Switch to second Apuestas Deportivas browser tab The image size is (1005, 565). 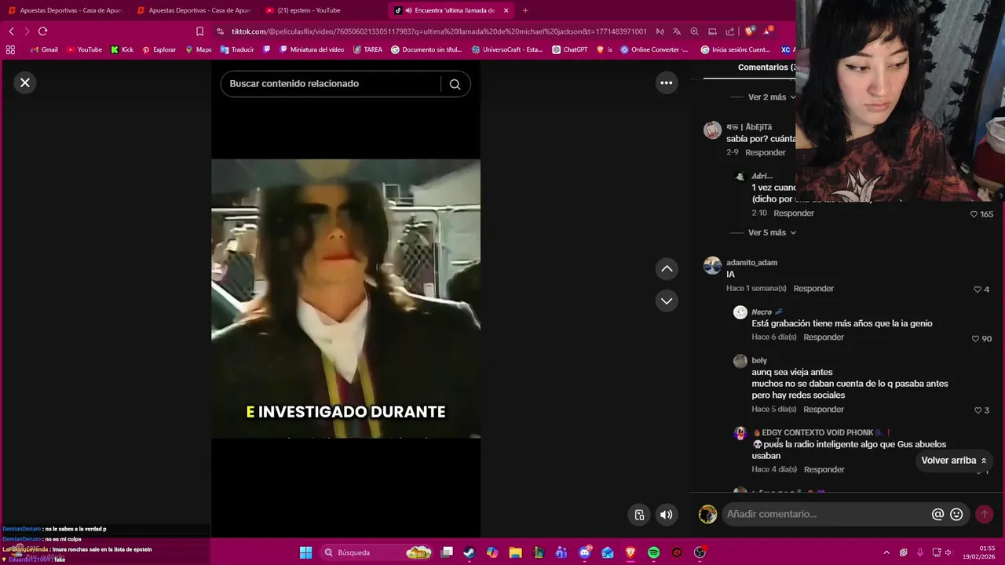193,10
